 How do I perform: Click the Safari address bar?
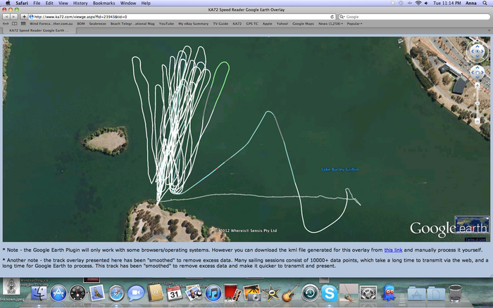coord(176,16)
